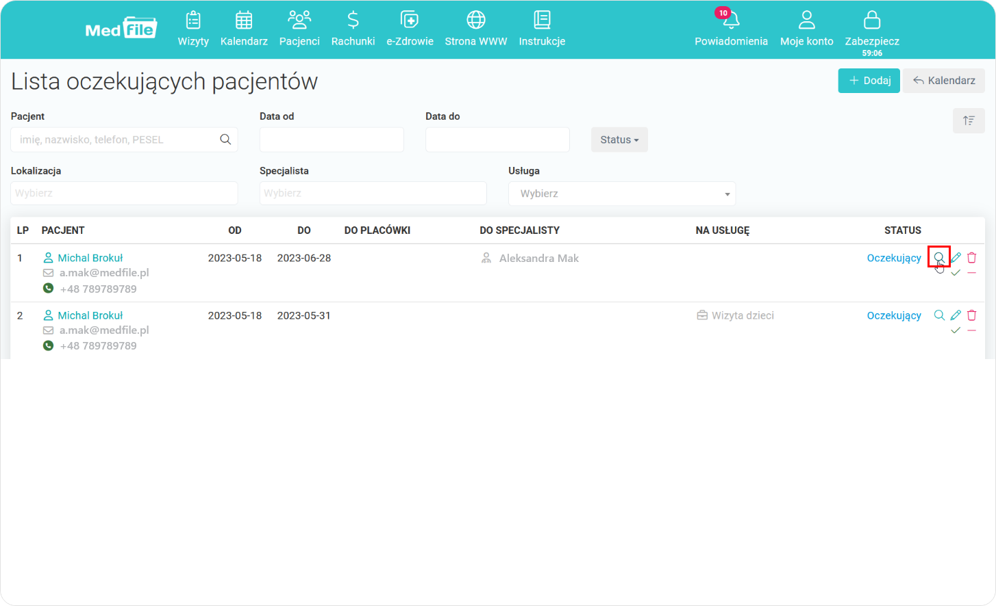Click date 2023-05-31 in row 2

[x=304, y=315]
